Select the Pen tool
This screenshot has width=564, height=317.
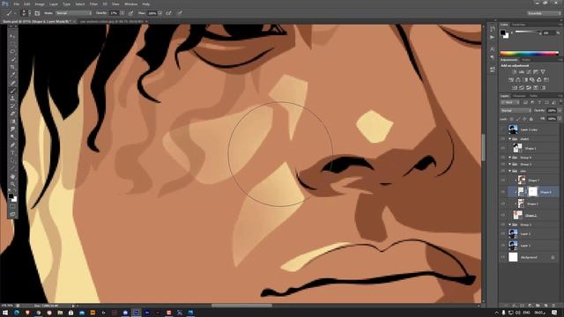12,144
